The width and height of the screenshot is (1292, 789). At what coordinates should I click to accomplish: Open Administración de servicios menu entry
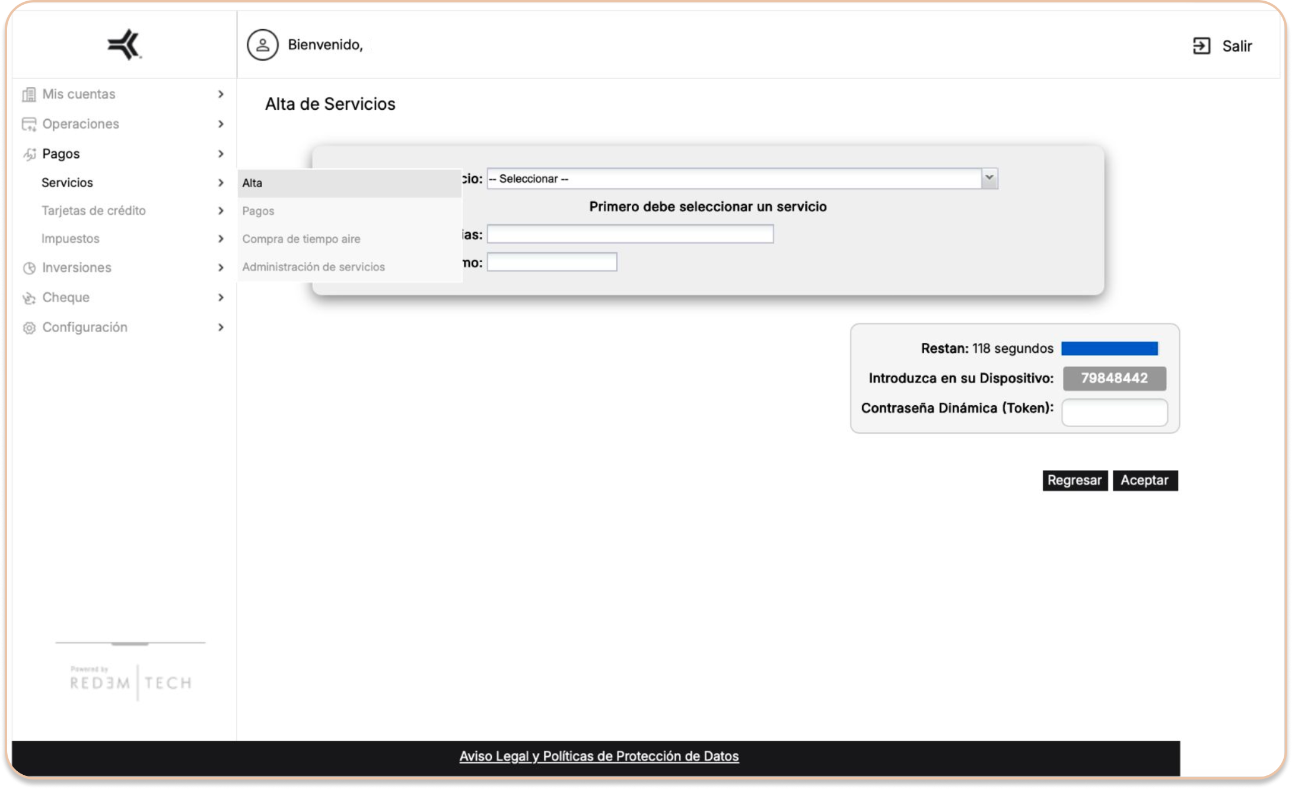click(x=313, y=267)
